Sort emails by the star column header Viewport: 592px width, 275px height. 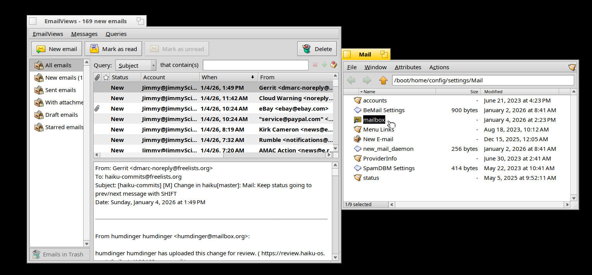tap(106, 77)
